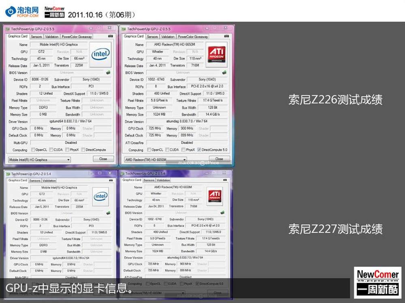Image resolution: width=405 pixels, height=303 pixels.
Task: Open the AMD Radeon HD 6650M GPU selector in 0.5.5 window
Action: (155, 160)
